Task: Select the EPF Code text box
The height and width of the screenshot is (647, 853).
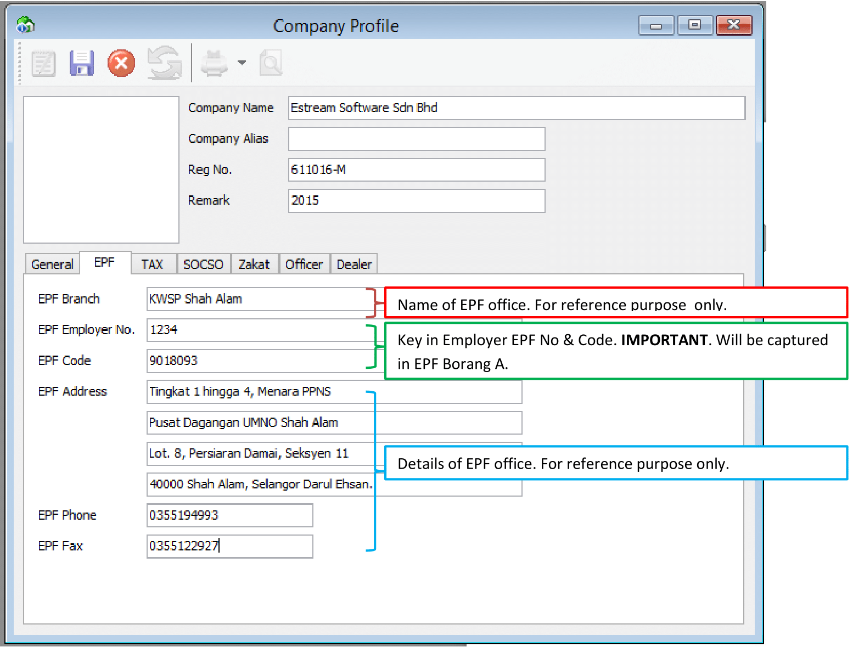Action: [258, 361]
